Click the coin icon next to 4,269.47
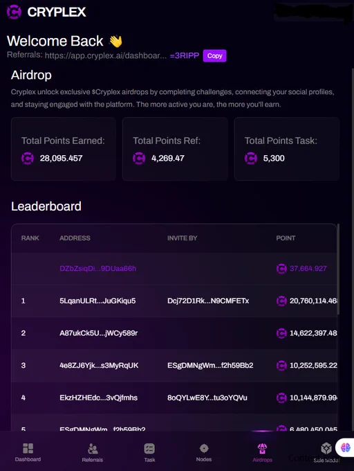The width and height of the screenshot is (354, 471). click(x=139, y=159)
